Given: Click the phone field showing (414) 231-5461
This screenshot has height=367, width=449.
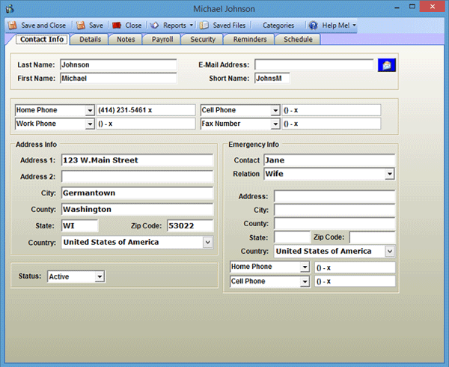Looking at the screenshot, I should point(146,110).
